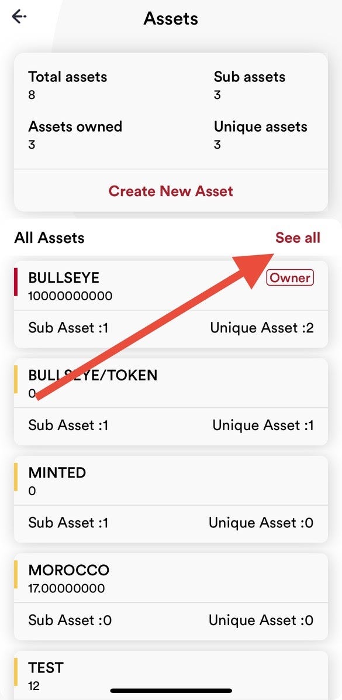Tap the Total assets statistic
Image resolution: width=342 pixels, height=700 pixels.
coord(68,85)
